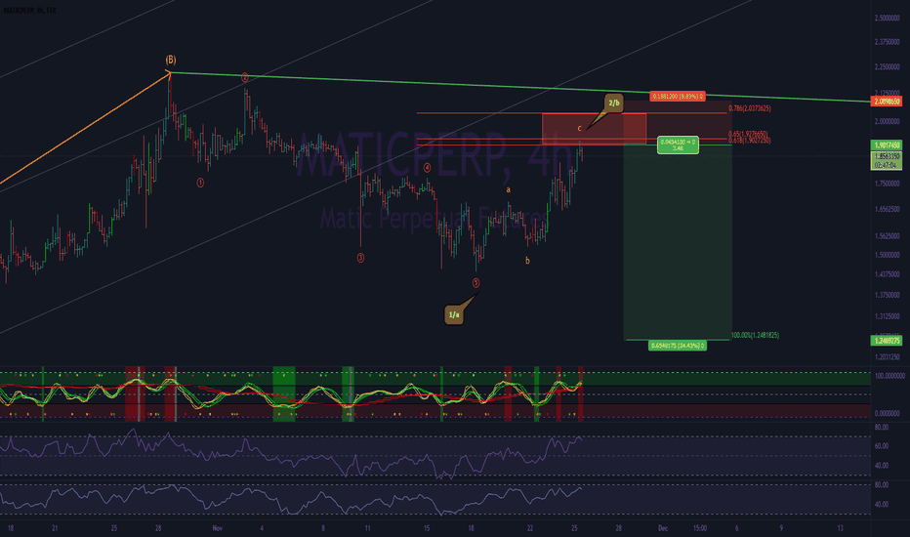
Task: Click the 0.618 Fibonacci level label
Action: 749,141
